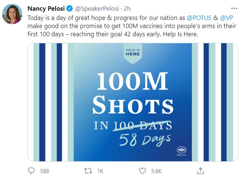
Task: Click the 588 replies count
Action: point(44,171)
